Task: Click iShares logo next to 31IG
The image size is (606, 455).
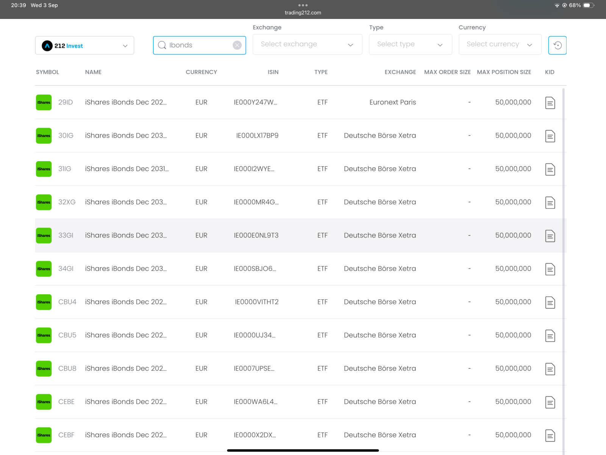Action: click(44, 169)
